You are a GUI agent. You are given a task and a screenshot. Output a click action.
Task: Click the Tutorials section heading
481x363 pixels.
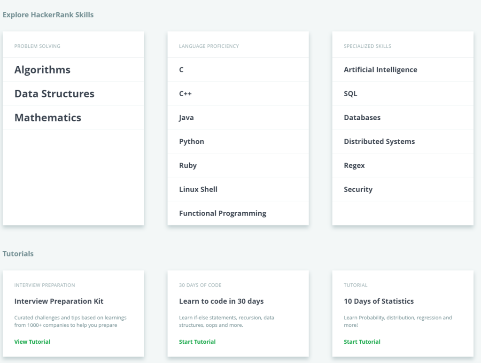pyautogui.click(x=18, y=254)
